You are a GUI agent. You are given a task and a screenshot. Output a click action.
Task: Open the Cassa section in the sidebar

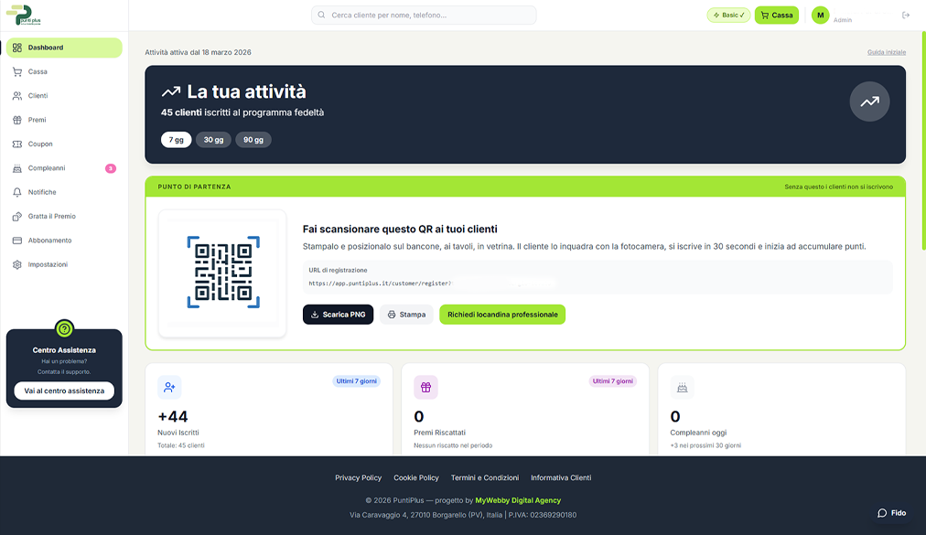(35, 71)
